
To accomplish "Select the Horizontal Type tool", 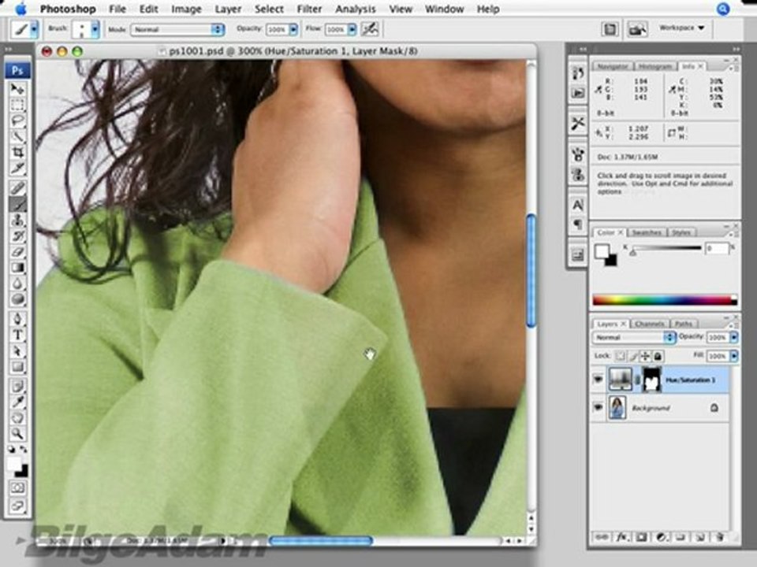I will [x=17, y=335].
